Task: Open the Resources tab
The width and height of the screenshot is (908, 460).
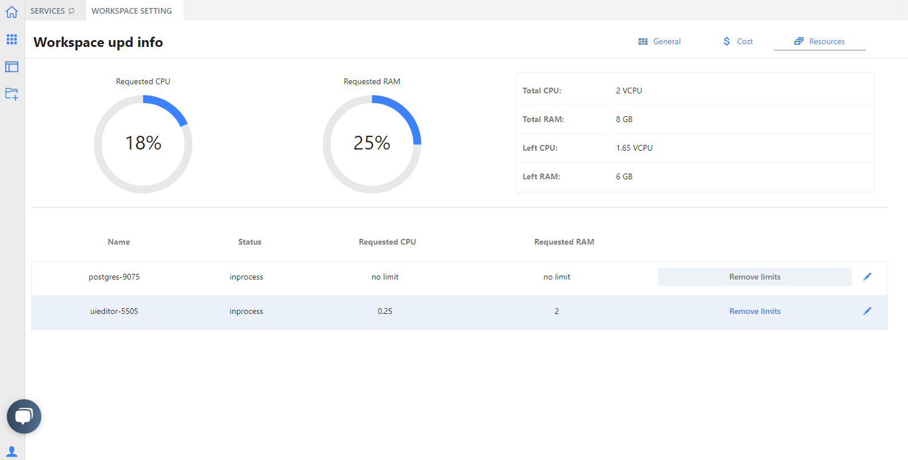Action: tap(820, 41)
